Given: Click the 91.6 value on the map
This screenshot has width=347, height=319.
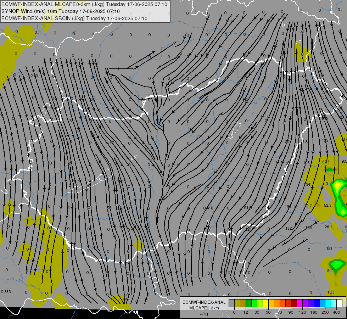Looking at the screenshot, I should 248,208.
